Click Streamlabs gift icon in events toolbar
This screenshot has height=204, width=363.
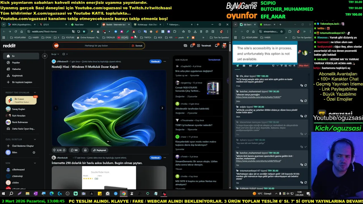(244, 66)
